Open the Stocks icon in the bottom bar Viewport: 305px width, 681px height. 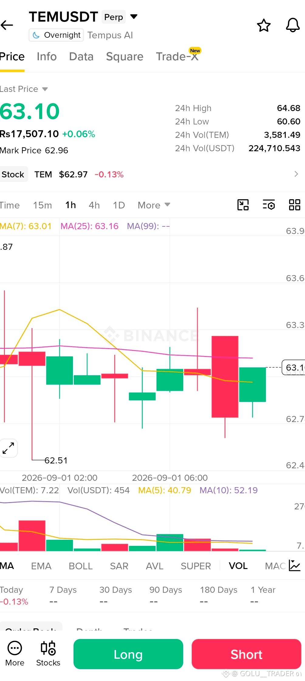pos(48,654)
